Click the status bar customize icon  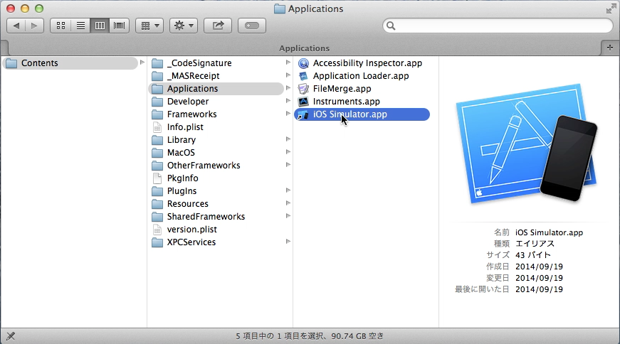coord(11,336)
